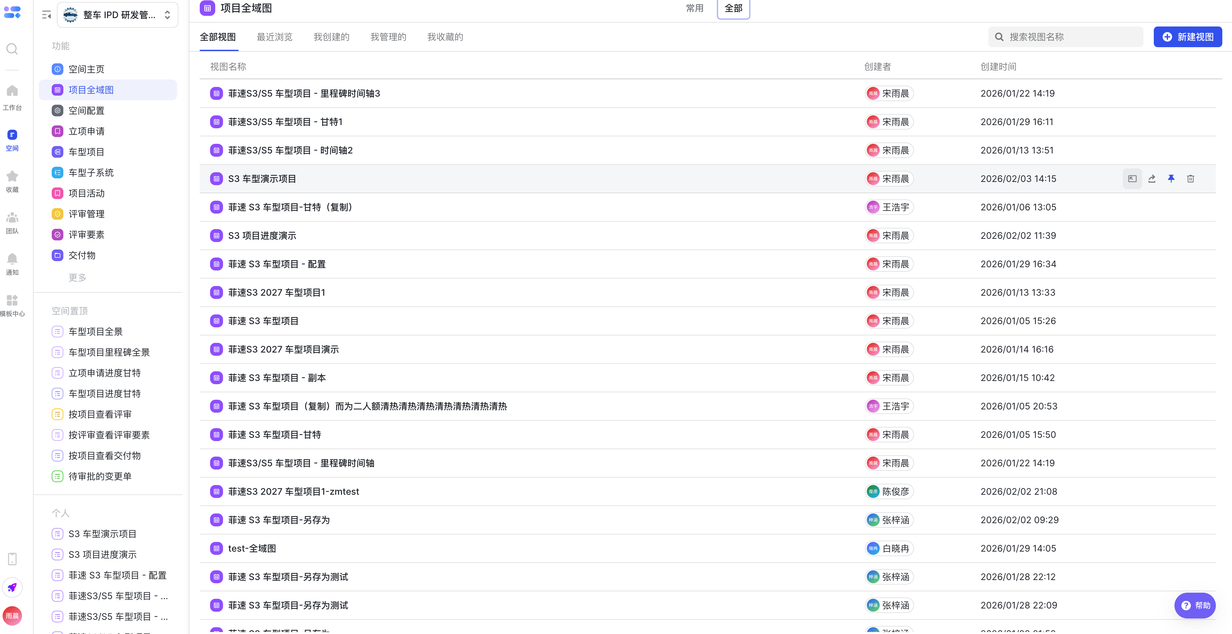Click the app logo at top left

pos(12,12)
